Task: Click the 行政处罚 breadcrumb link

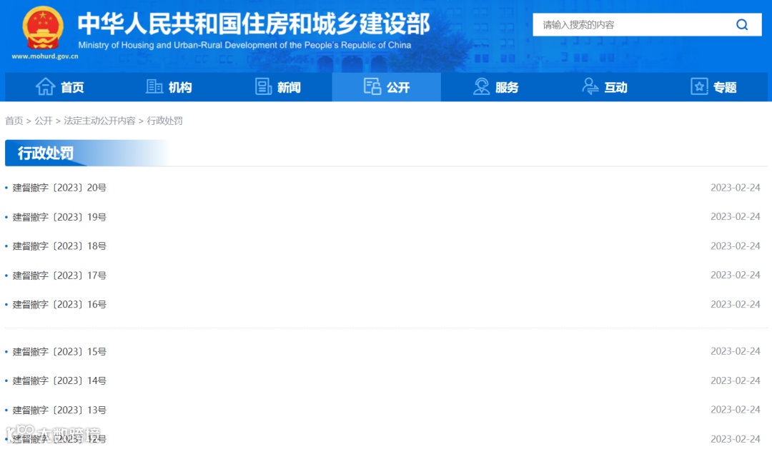Action: 164,121
